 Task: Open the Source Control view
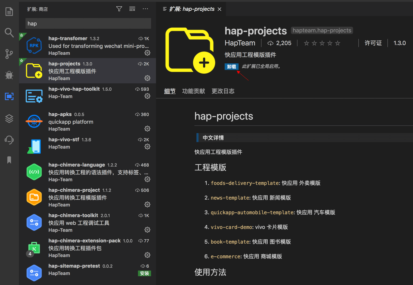click(9, 54)
